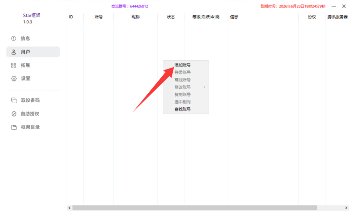Image resolution: width=350 pixels, height=211 pixels.
Task: Click 复制账号 in the context menu
Action: (183, 94)
